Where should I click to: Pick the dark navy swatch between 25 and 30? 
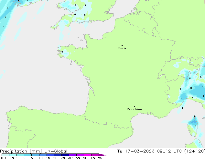[x=65, y=155]
